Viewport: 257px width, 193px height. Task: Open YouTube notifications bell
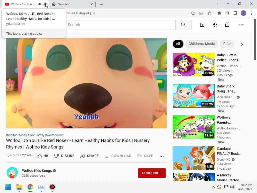click(227, 25)
